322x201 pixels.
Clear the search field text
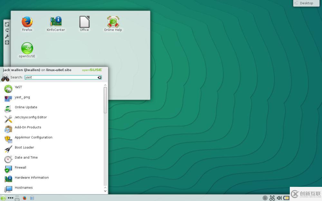[x=99, y=77]
